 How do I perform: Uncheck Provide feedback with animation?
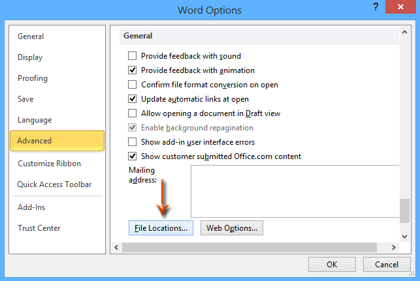(132, 70)
